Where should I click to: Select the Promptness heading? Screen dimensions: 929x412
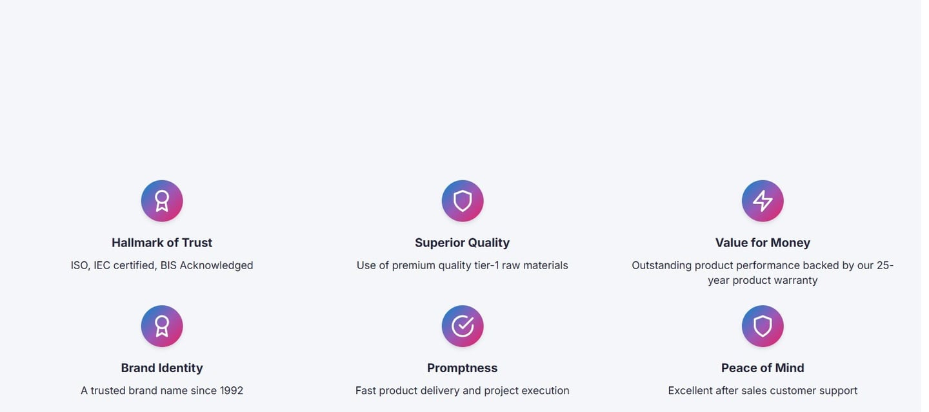coord(463,368)
